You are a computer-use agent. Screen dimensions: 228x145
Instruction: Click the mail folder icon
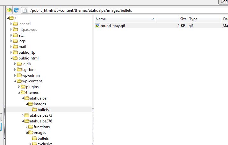15,47
